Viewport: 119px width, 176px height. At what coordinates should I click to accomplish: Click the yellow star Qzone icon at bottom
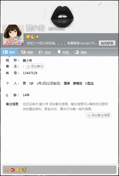(x=7, y=170)
